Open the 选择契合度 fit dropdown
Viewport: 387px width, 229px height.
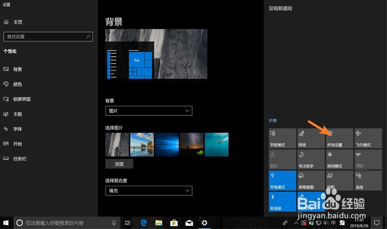pyautogui.click(x=149, y=191)
